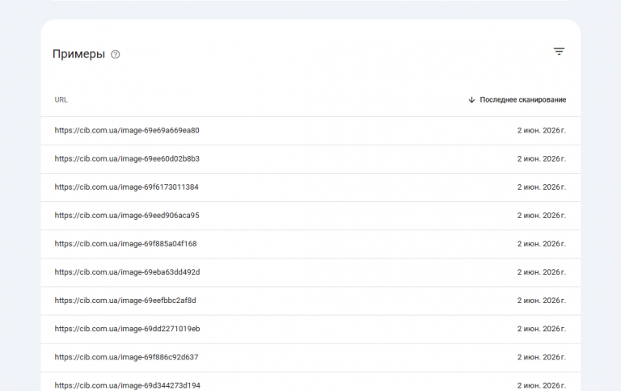Select row with URL image-69d344273d194

point(310,382)
